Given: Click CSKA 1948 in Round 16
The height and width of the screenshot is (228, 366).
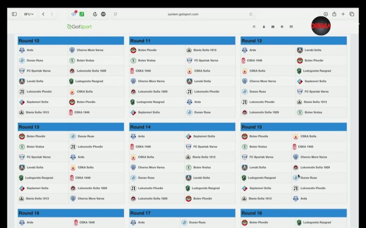Looking at the screenshot, I should (x=87, y=223).
